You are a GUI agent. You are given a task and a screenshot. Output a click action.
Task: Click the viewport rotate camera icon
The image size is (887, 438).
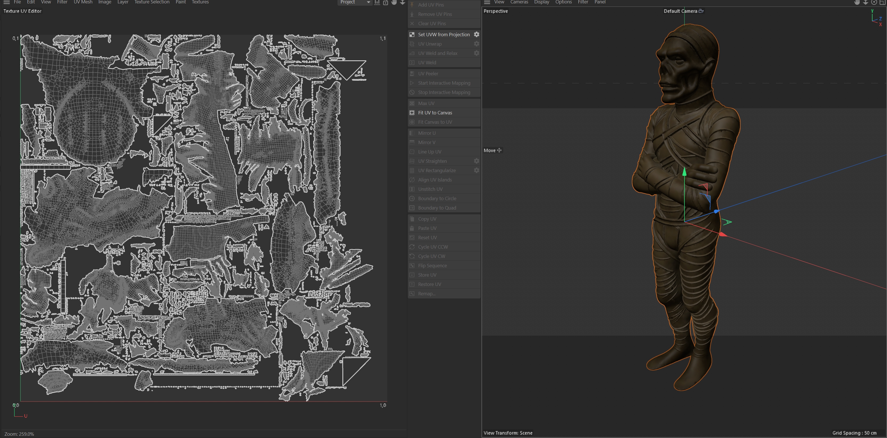pyautogui.click(x=874, y=2)
